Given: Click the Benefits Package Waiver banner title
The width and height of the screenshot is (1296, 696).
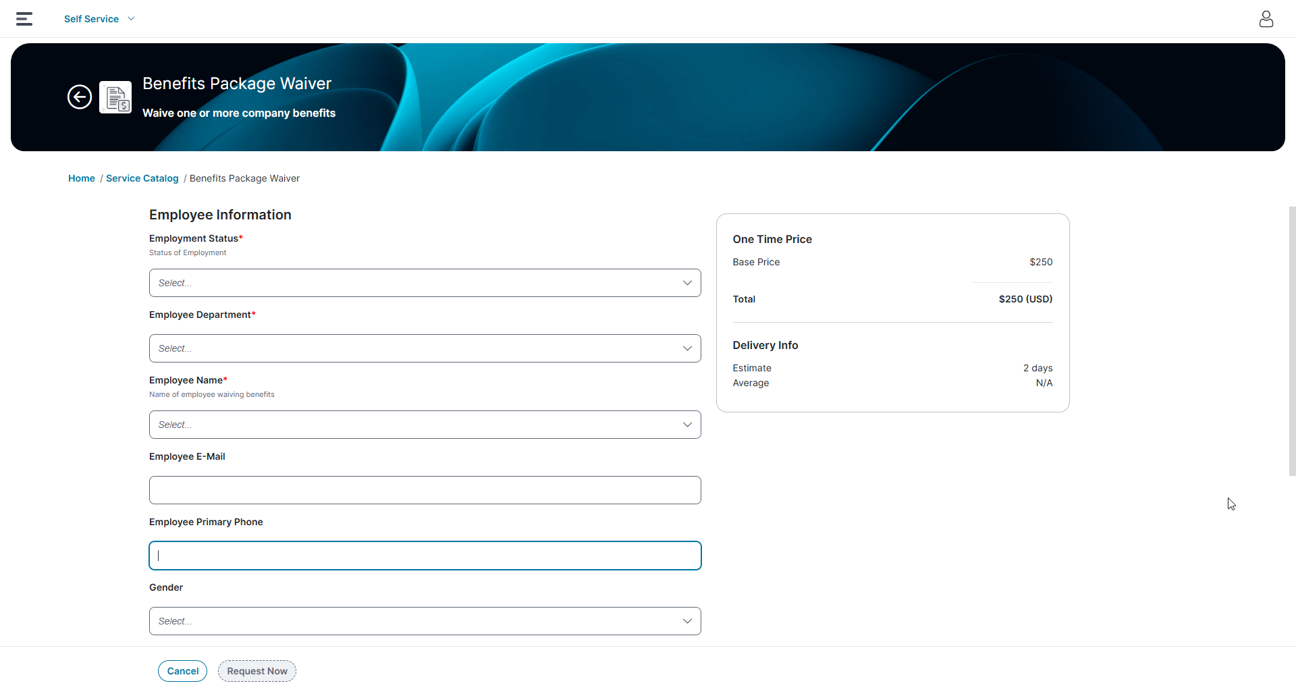Looking at the screenshot, I should pyautogui.click(x=237, y=83).
